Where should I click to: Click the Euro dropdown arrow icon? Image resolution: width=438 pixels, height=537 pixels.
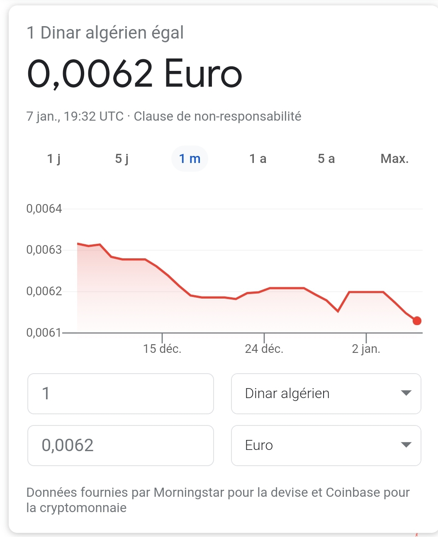click(406, 445)
